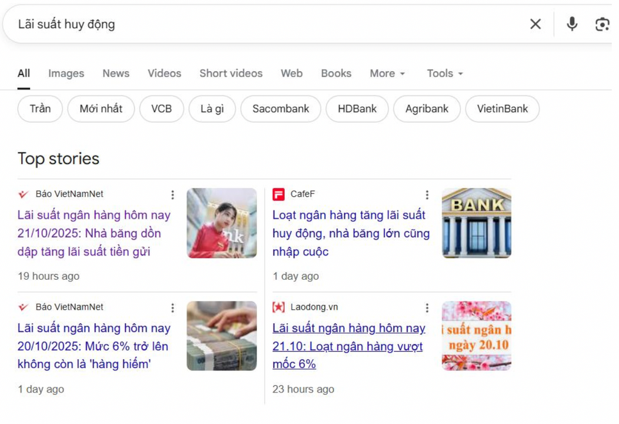
Task: Apply the Agribank suggestion chip
Action: click(x=427, y=109)
